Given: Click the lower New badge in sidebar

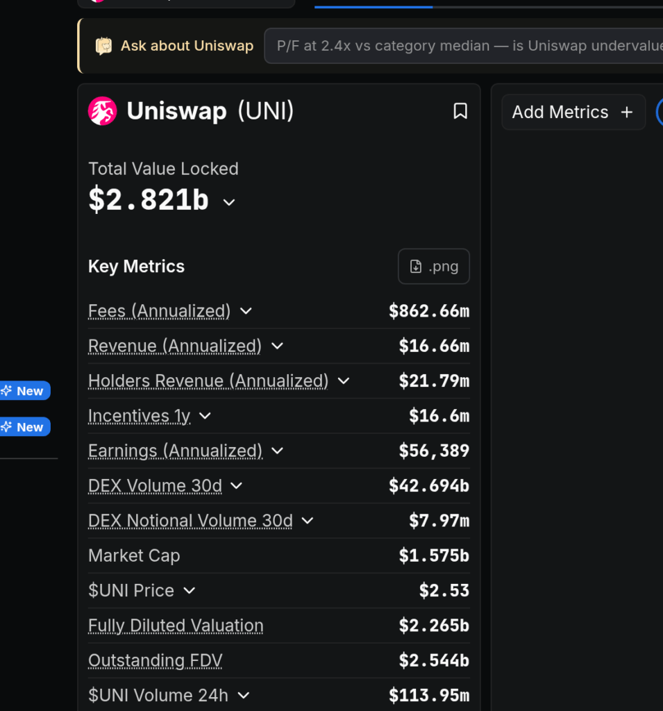Looking at the screenshot, I should pyautogui.click(x=25, y=427).
